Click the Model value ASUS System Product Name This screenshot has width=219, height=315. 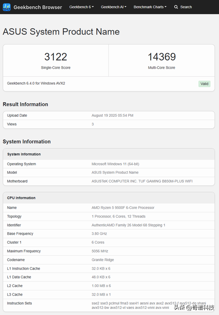tap(115, 172)
